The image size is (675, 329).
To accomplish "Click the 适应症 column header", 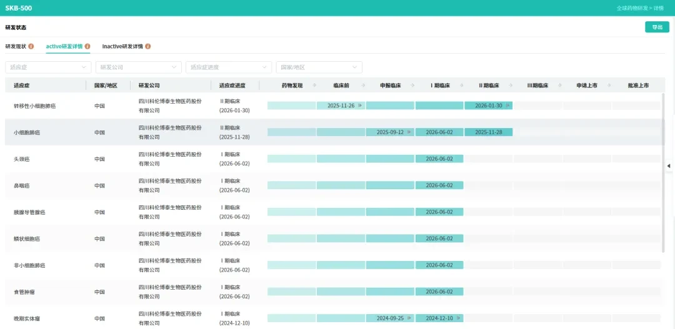I will coord(21,86).
